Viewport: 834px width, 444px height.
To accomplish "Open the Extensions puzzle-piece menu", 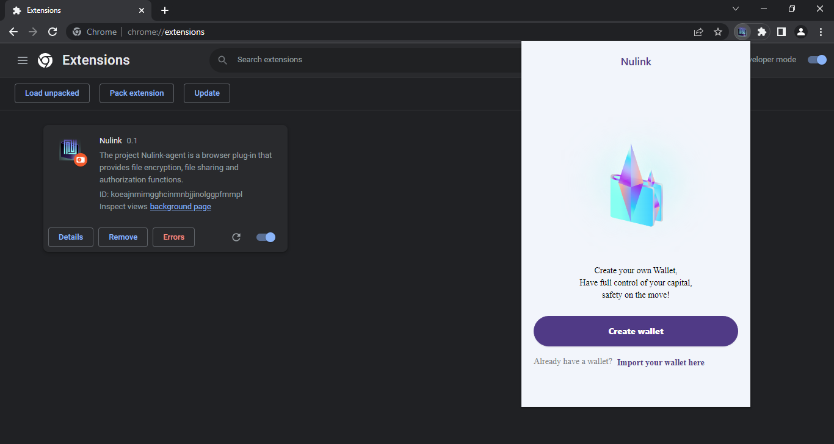I will pyautogui.click(x=761, y=32).
